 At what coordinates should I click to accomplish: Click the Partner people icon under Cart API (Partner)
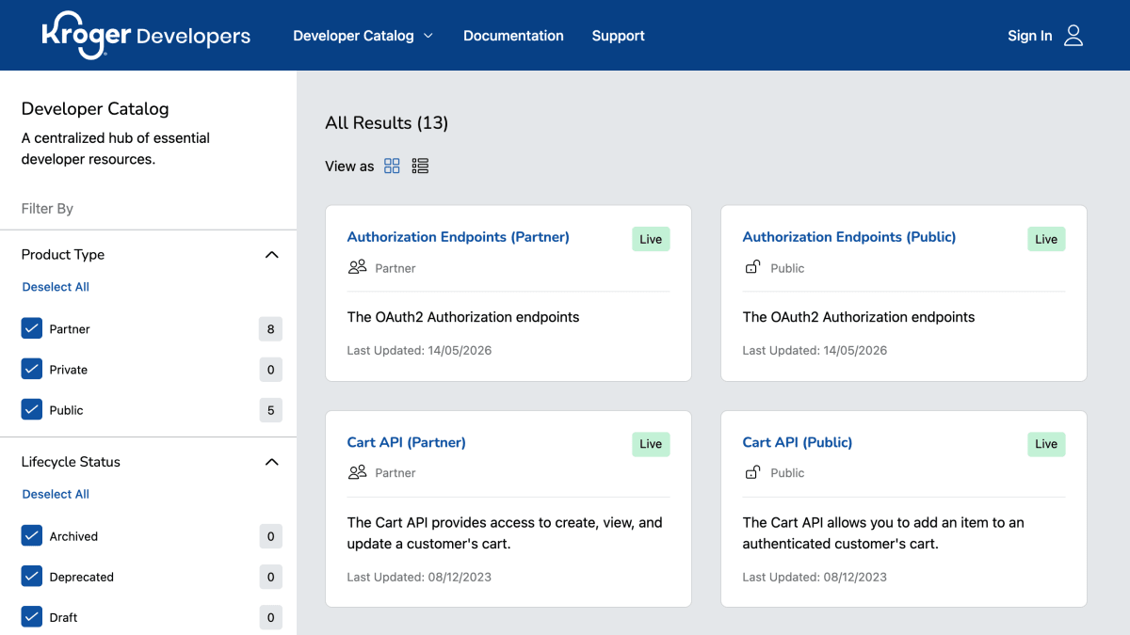coord(357,472)
